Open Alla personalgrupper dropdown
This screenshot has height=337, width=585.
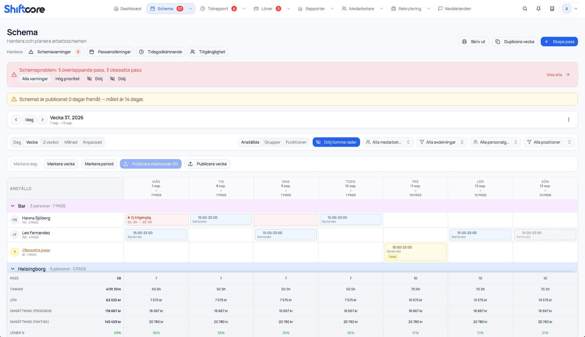pyautogui.click(x=495, y=142)
